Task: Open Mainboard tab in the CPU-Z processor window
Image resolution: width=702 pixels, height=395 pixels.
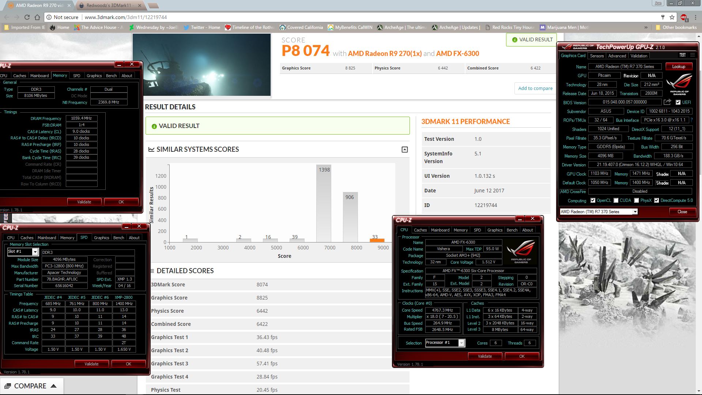Action: [x=440, y=230]
